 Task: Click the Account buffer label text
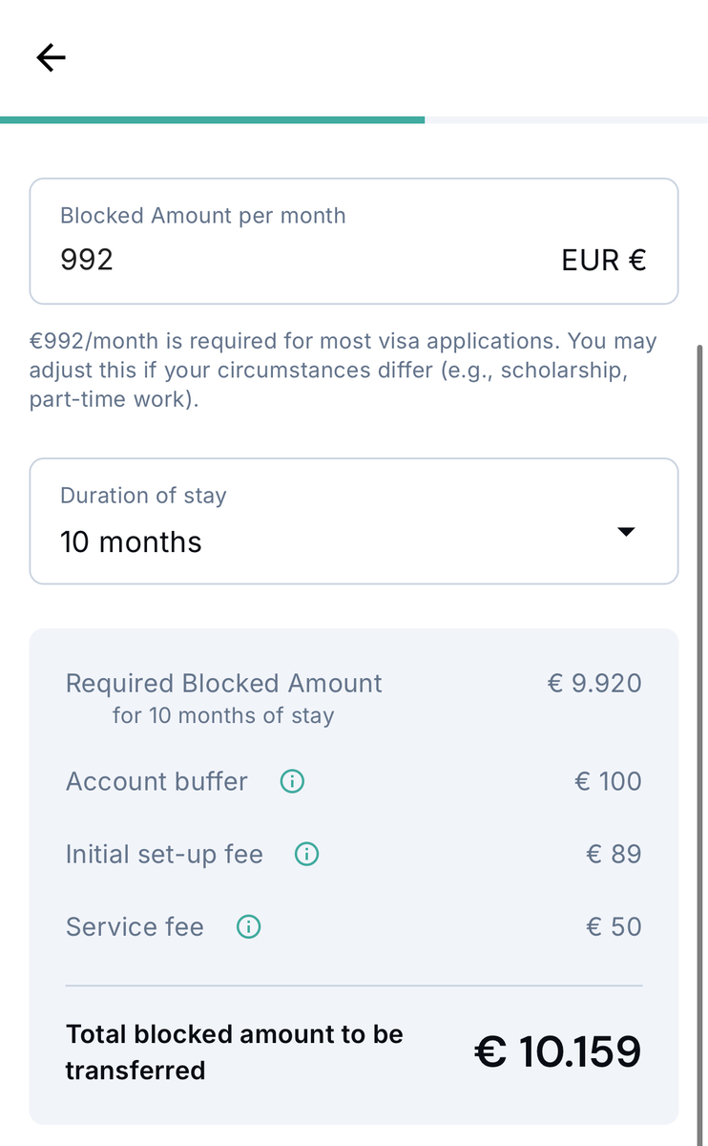pos(156,781)
